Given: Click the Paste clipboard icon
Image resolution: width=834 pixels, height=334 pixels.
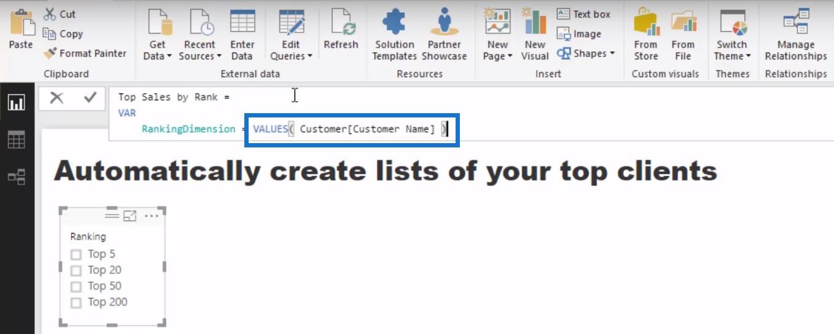Looking at the screenshot, I should point(21,23).
